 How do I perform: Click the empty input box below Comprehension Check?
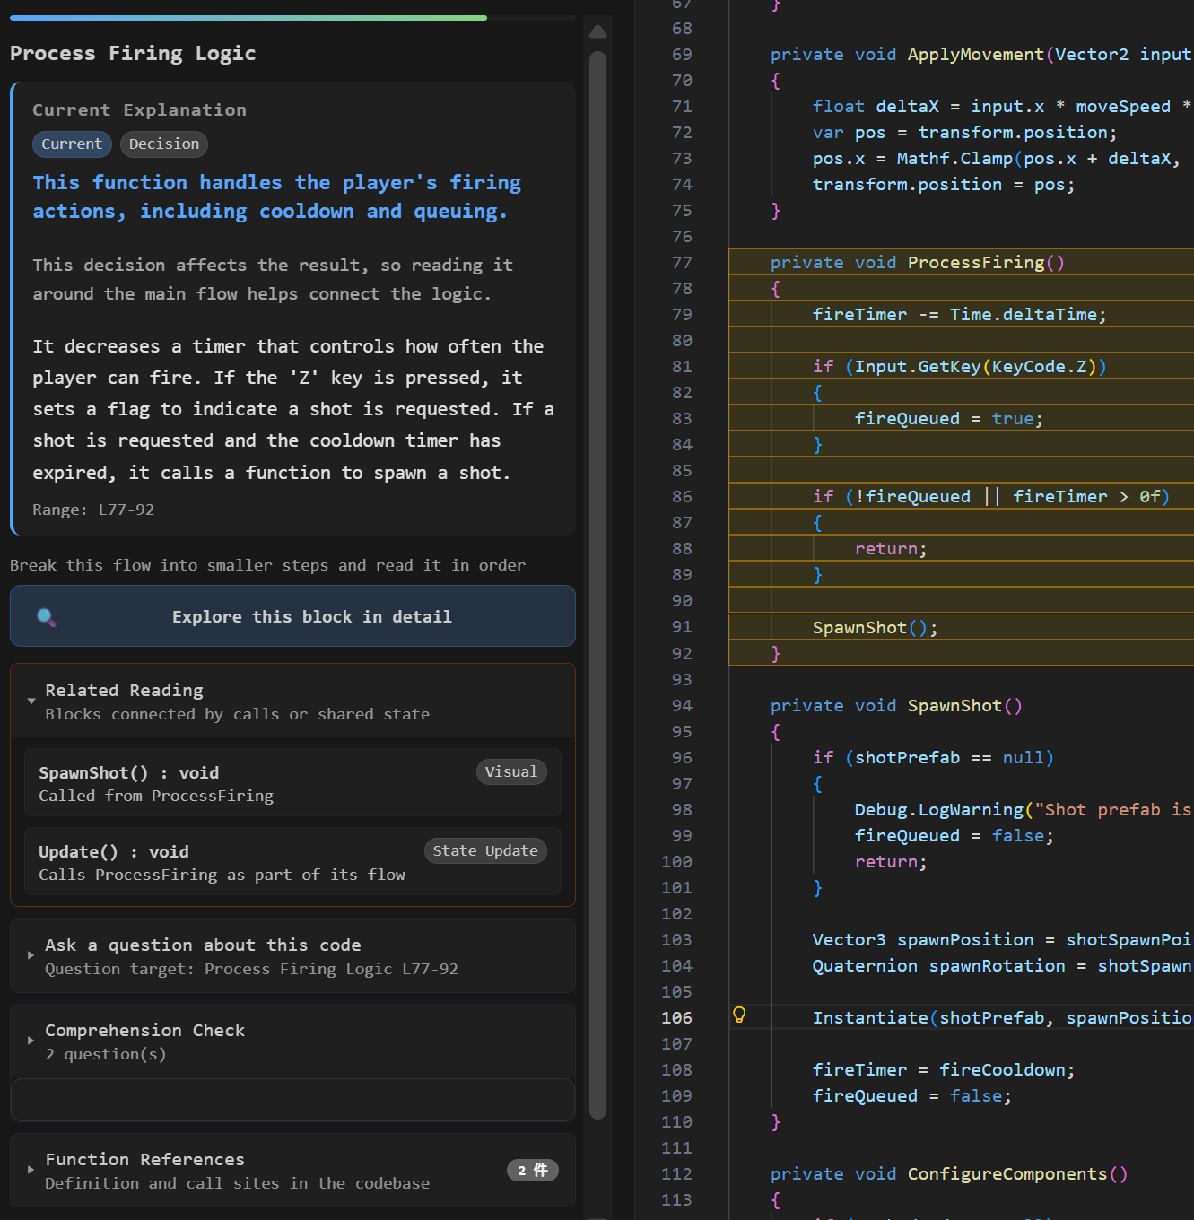tap(292, 1100)
